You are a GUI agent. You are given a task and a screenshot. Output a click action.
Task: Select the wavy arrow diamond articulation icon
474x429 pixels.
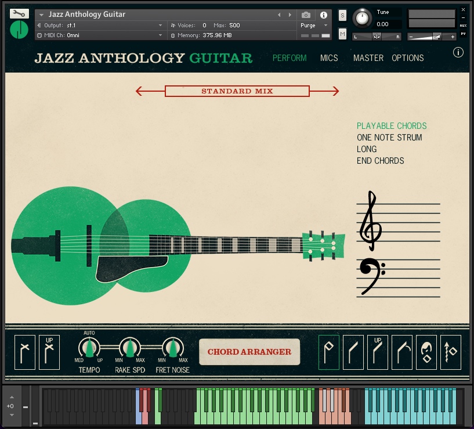coord(450,352)
